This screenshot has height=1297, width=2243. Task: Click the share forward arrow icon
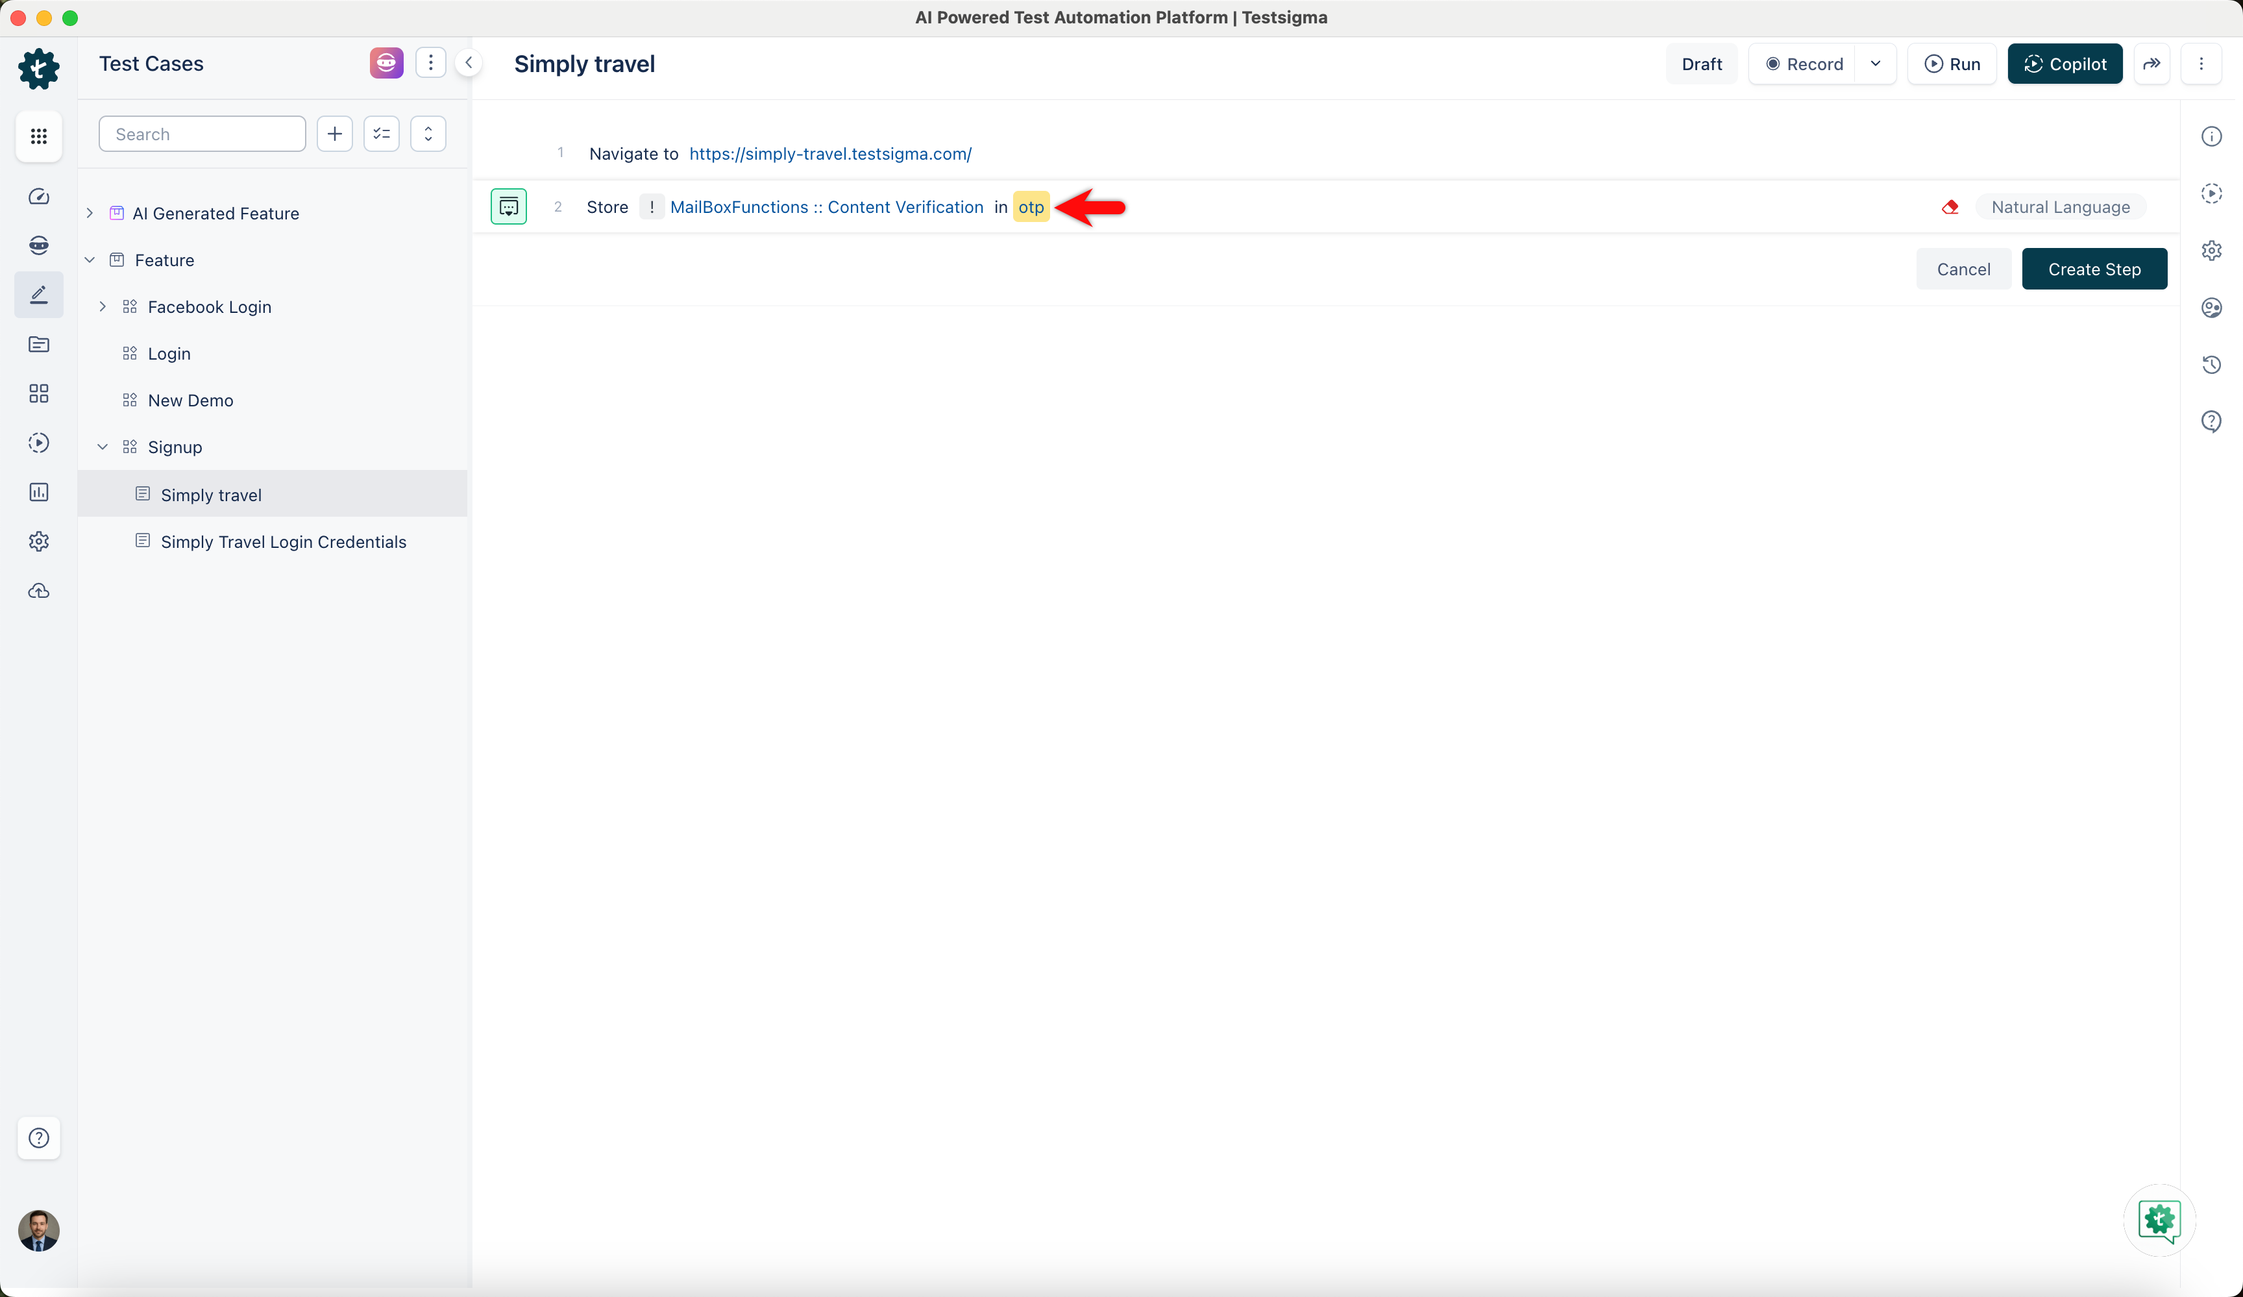(x=2151, y=64)
